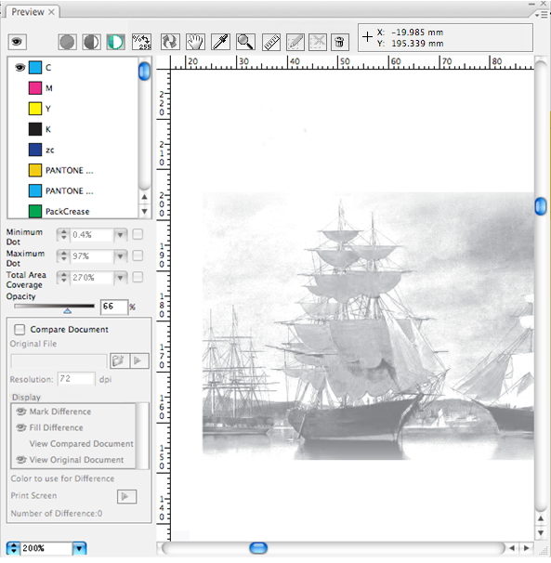Open the zoom level 200% dropdown
The width and height of the screenshot is (551, 563).
(x=79, y=548)
